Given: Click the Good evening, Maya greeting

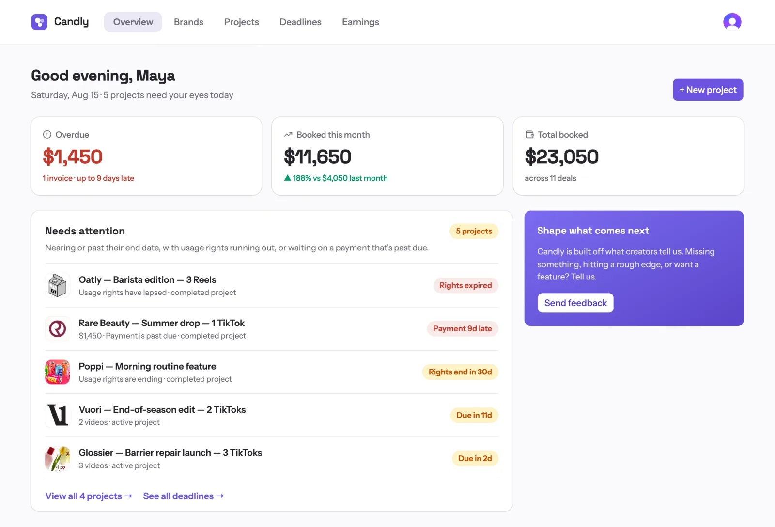Looking at the screenshot, I should click(x=103, y=76).
